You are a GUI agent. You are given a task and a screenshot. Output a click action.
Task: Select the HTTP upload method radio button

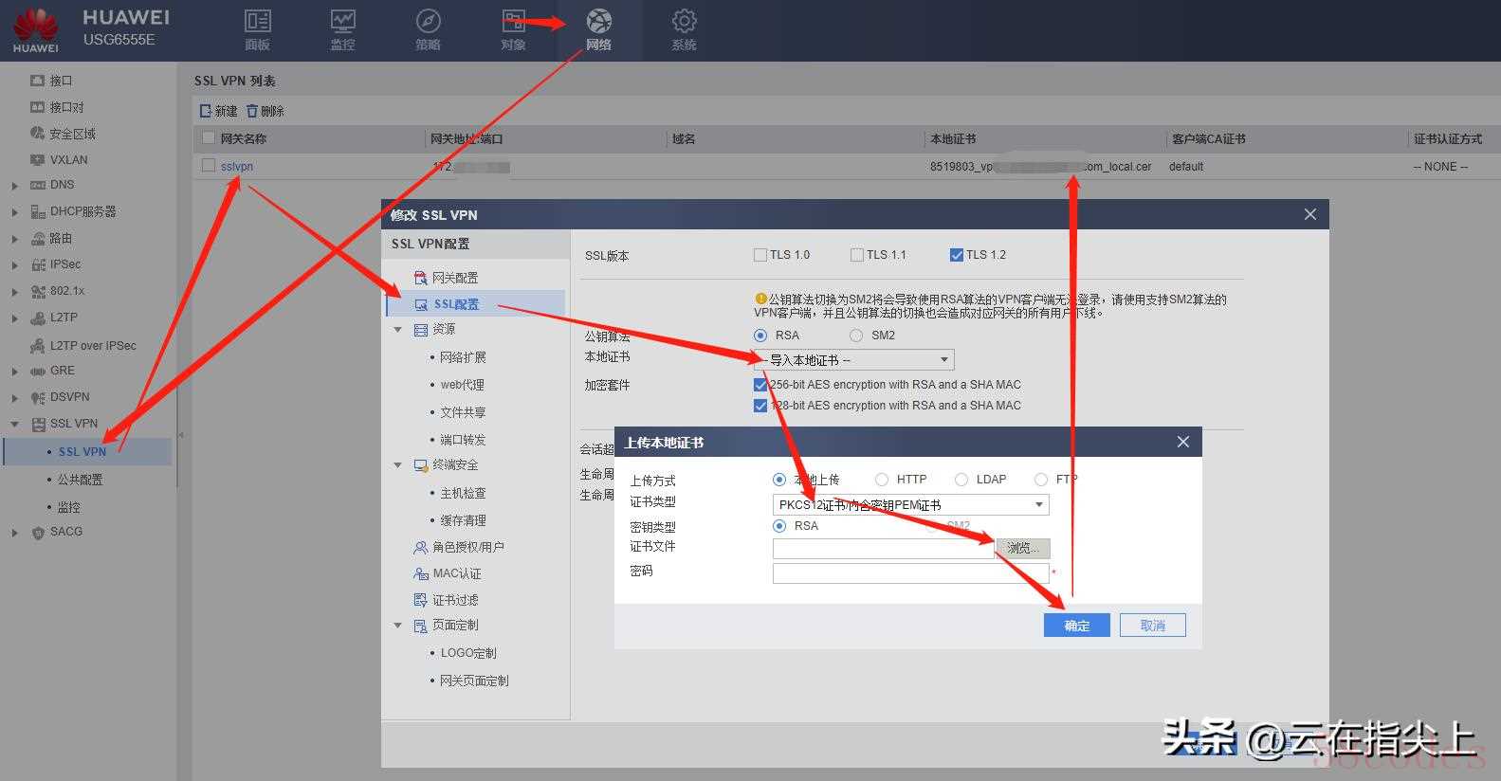882,480
